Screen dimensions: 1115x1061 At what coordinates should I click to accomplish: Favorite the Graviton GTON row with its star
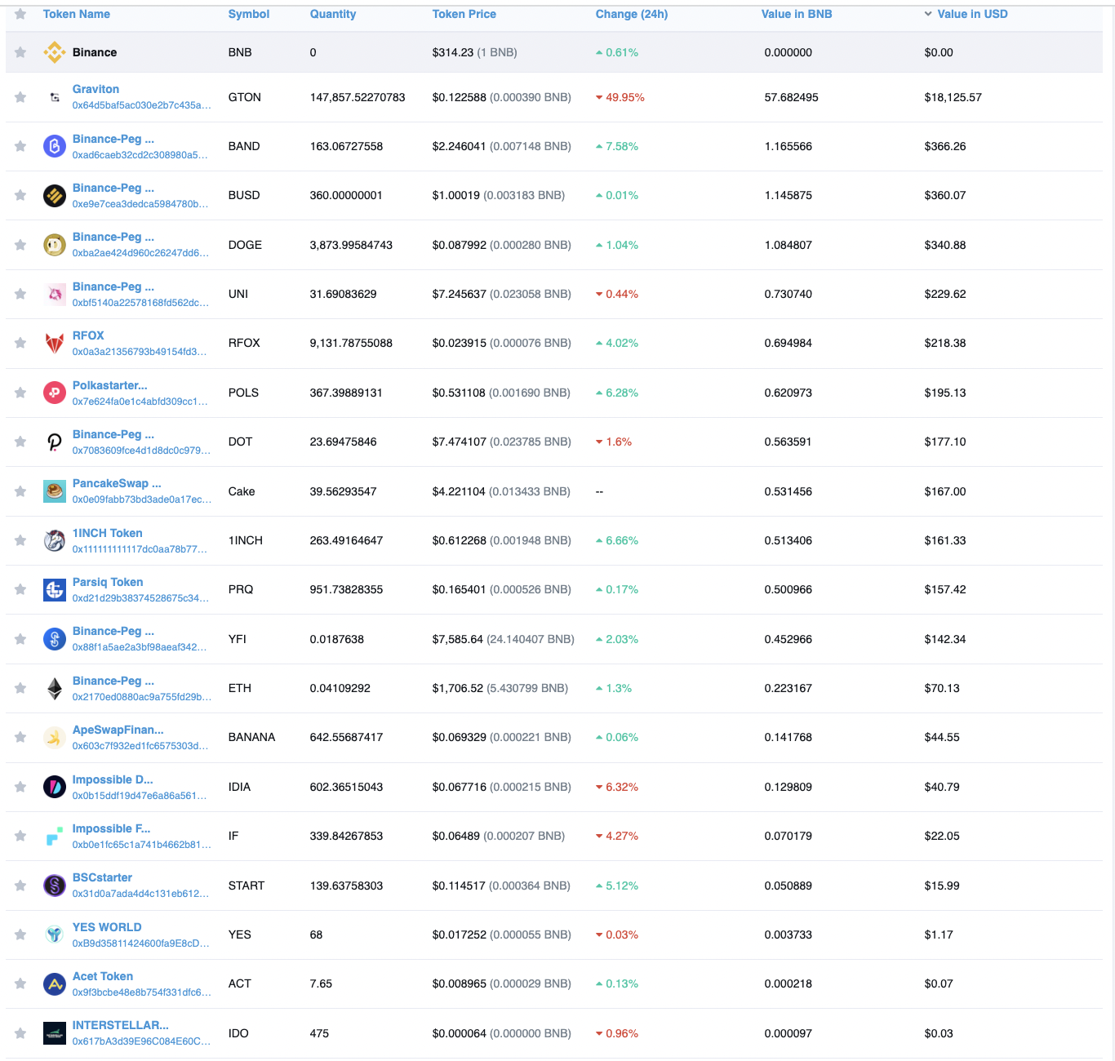coord(20,97)
